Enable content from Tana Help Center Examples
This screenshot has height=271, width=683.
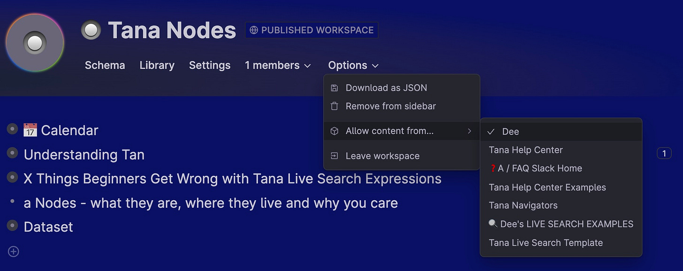pos(561,187)
